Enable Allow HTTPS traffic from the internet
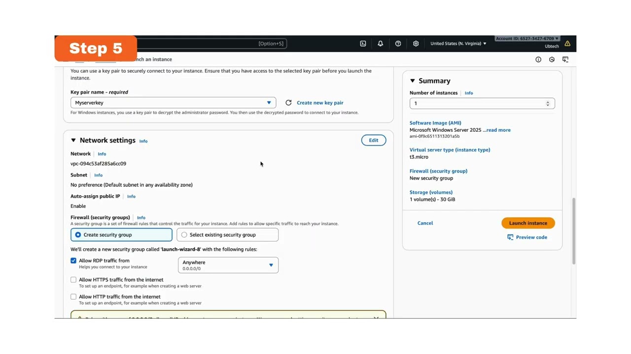The image size is (631, 354). click(73, 280)
